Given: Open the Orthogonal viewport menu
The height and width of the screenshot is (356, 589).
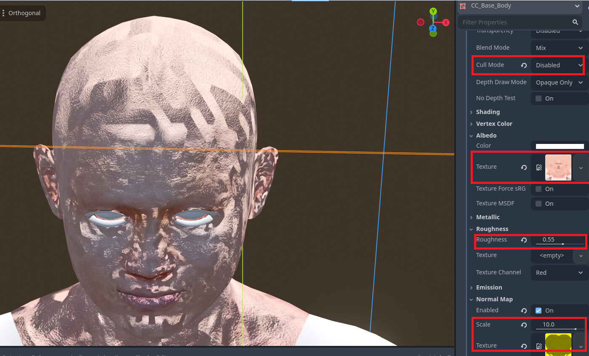Looking at the screenshot, I should tap(23, 13).
